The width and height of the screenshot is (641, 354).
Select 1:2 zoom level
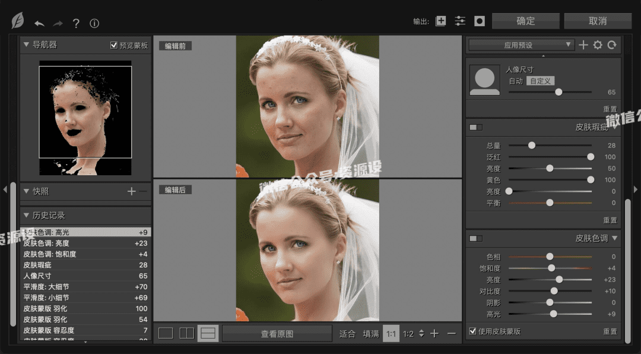pyautogui.click(x=408, y=334)
